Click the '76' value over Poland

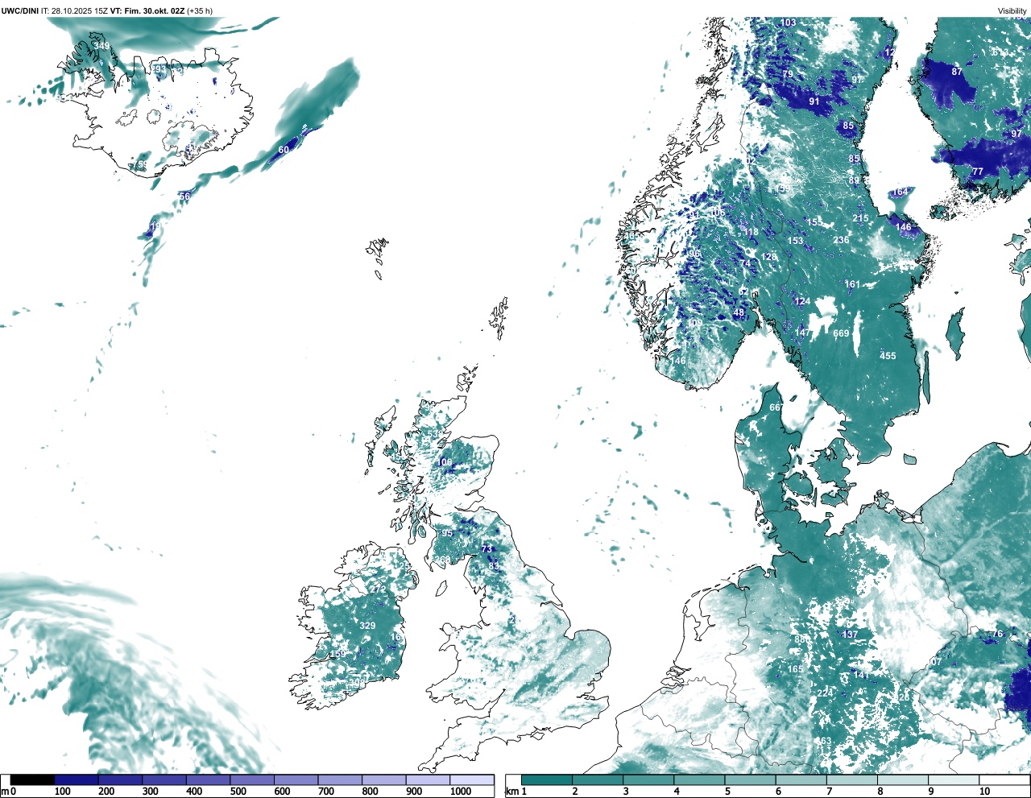click(997, 634)
